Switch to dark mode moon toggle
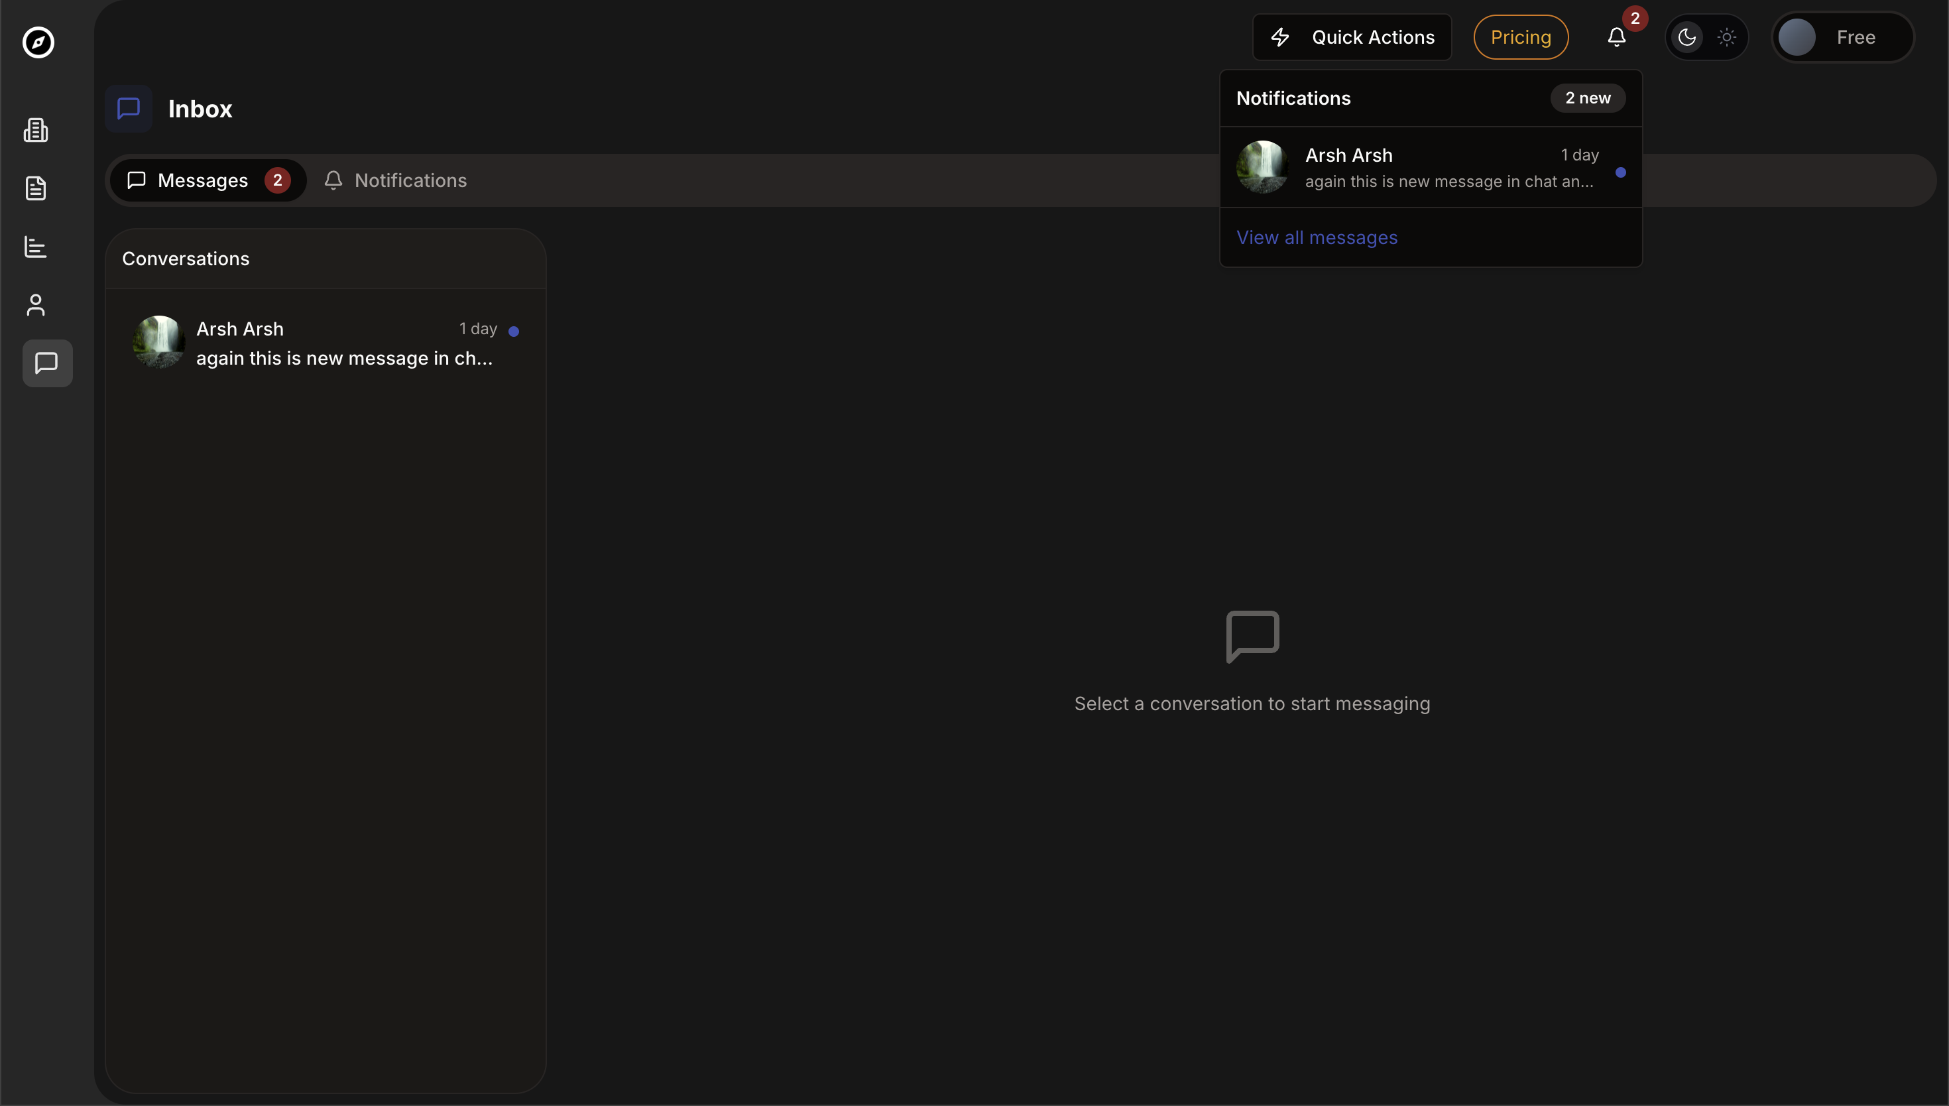The height and width of the screenshot is (1106, 1949). (1686, 37)
